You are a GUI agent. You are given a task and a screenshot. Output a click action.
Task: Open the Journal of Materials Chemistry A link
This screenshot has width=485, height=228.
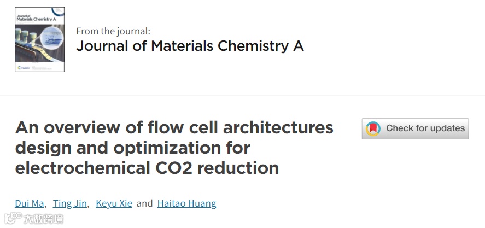point(190,45)
